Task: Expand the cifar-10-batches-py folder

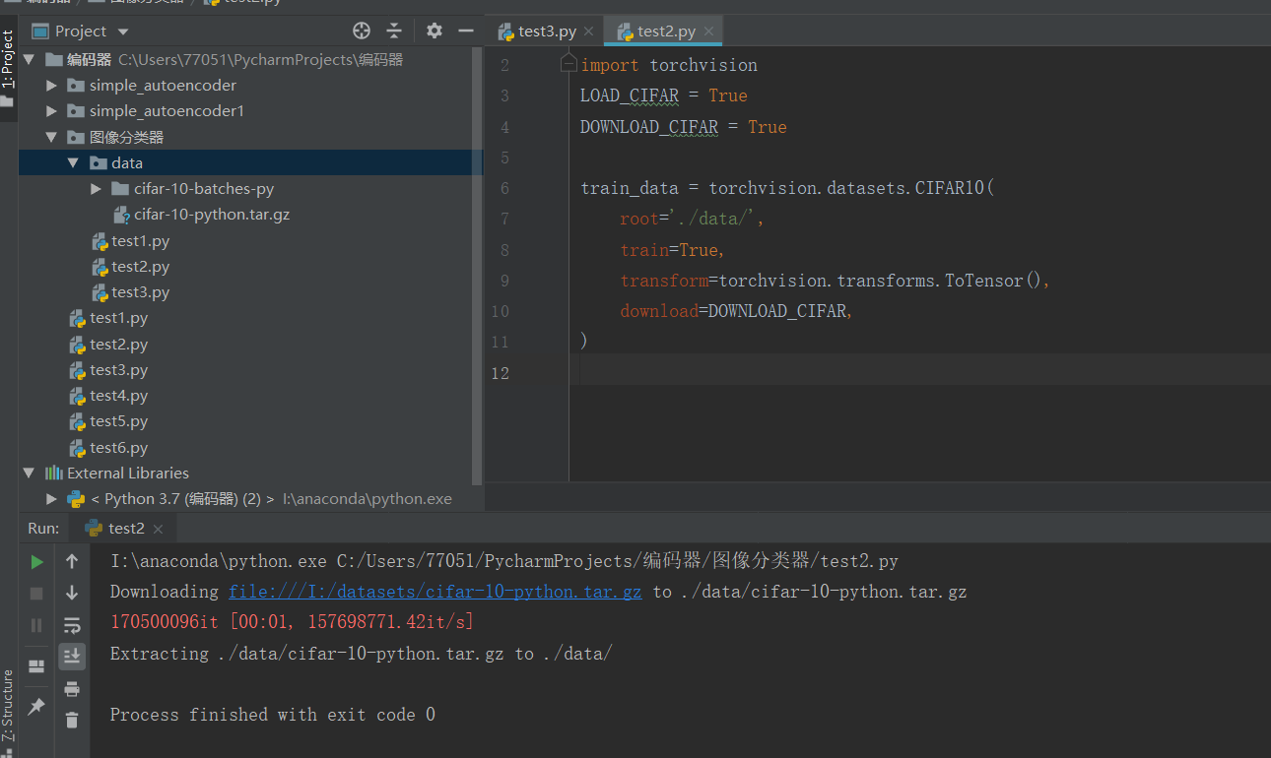Action: coord(96,188)
